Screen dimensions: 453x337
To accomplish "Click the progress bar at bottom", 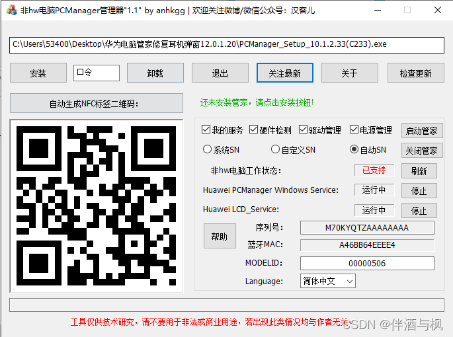I will [x=227, y=305].
